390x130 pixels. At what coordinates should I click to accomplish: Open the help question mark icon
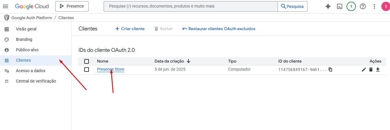click(363, 6)
